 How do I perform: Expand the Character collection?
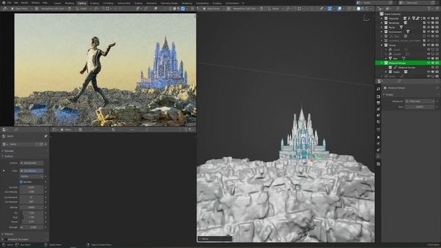382,19
